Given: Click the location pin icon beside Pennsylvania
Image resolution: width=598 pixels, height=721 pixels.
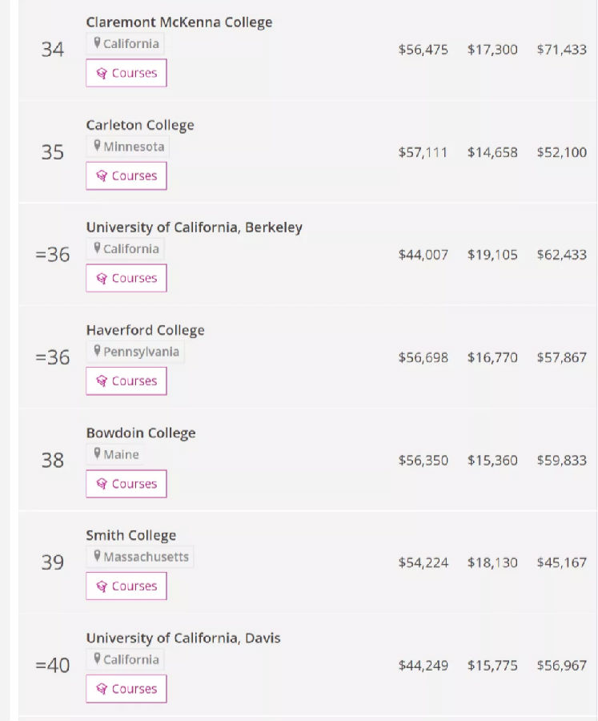Looking at the screenshot, I should point(98,352).
